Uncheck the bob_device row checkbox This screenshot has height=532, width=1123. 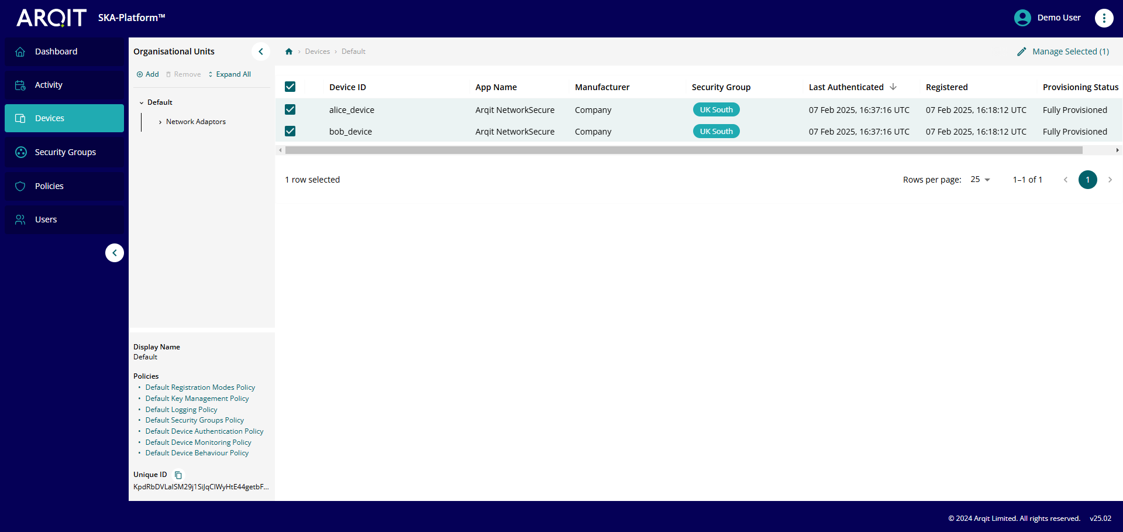[x=290, y=131]
